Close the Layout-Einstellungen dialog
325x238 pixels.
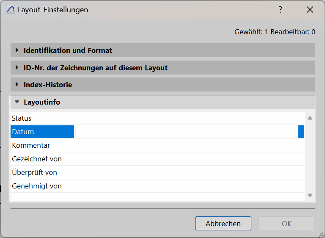pos(310,10)
